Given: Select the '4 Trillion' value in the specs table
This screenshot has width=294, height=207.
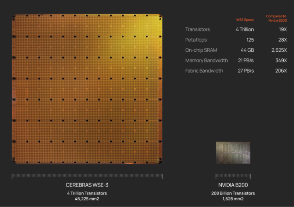Looking at the screenshot, I should [x=245, y=29].
